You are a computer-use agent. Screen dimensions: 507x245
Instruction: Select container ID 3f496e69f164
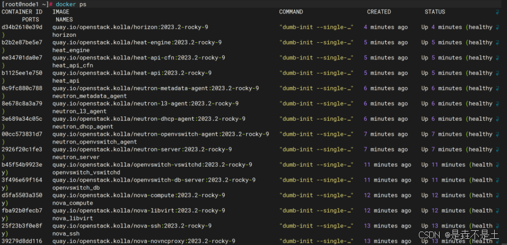(x=22, y=180)
